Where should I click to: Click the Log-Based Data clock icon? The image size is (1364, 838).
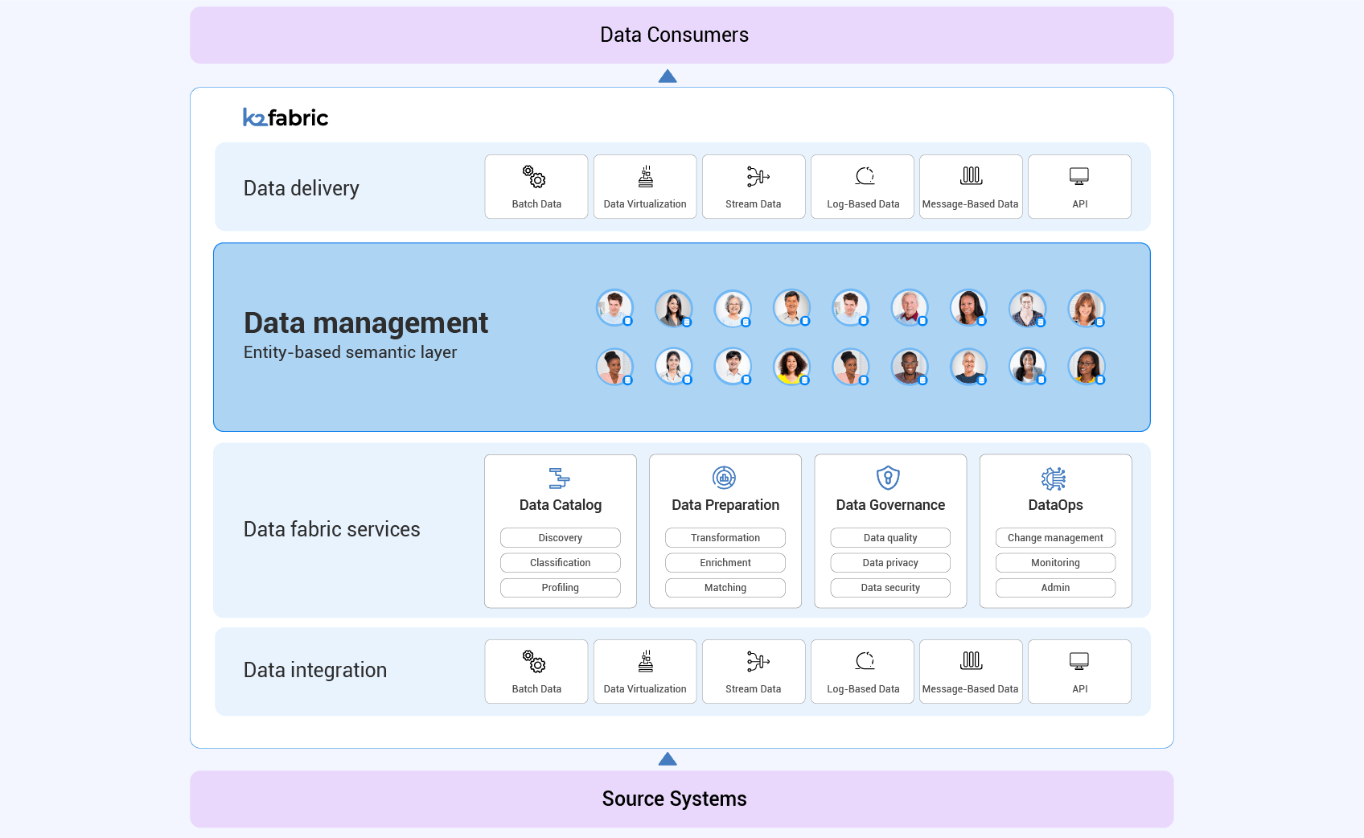(861, 175)
